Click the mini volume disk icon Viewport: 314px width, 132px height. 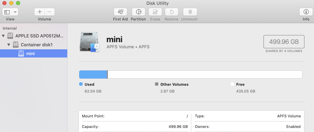pos(90,42)
